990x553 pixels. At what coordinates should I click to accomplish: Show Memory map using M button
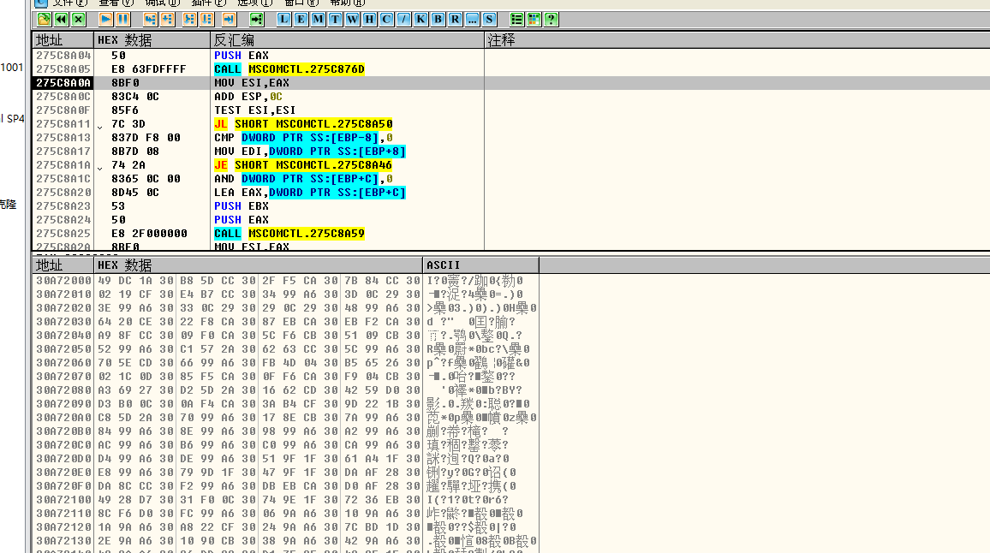click(x=318, y=19)
